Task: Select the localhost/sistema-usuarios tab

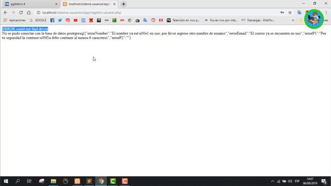Action: pyautogui.click(x=89, y=4)
